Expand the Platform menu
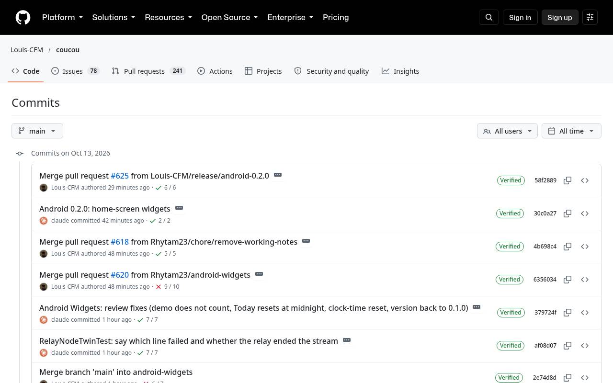 coord(62,17)
